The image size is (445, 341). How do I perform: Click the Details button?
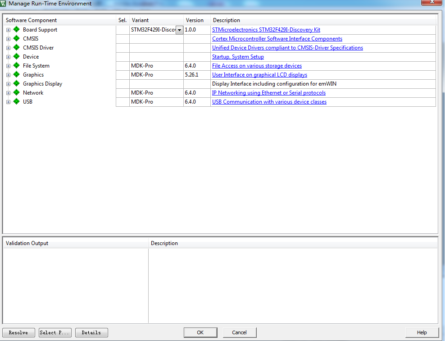click(91, 332)
